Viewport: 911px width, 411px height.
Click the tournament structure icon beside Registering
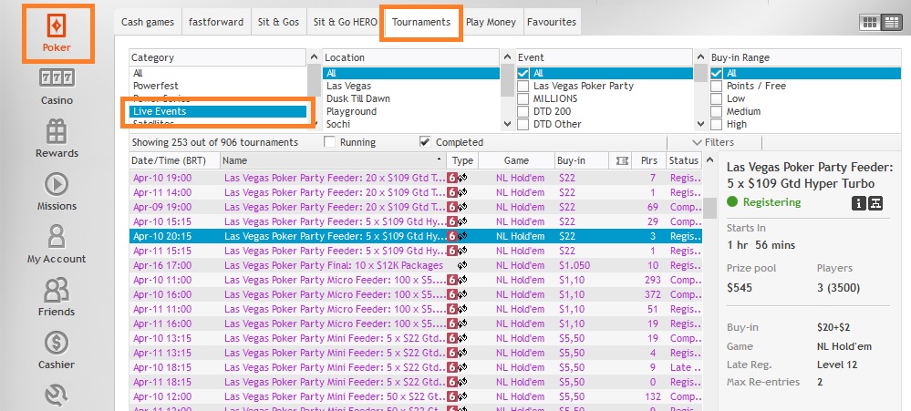click(x=875, y=202)
